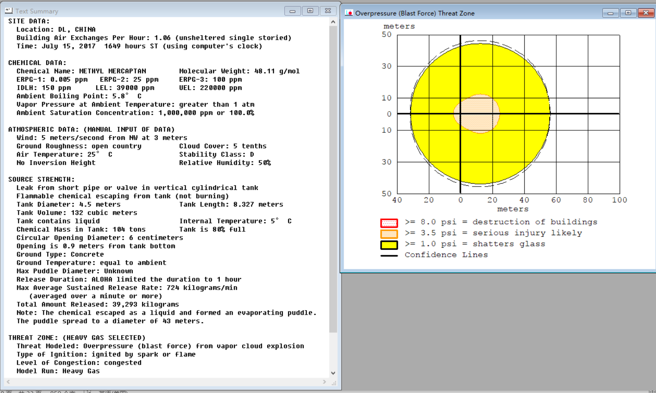Screen dimensions: 656x393
Task: Click the Text Summary scroll up arrow
Action: 333,22
